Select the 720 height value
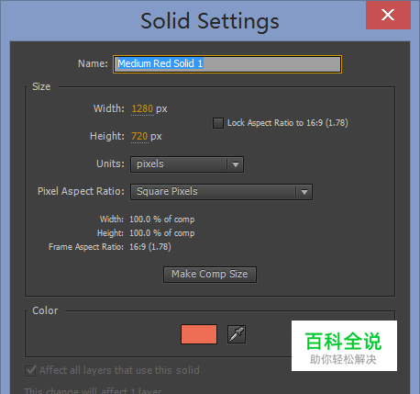This screenshot has height=394, width=420. (139, 136)
